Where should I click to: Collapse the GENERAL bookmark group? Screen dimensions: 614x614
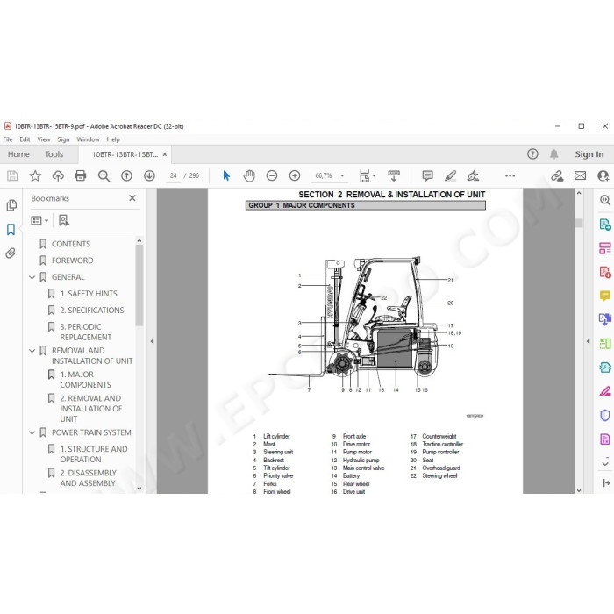(32, 277)
